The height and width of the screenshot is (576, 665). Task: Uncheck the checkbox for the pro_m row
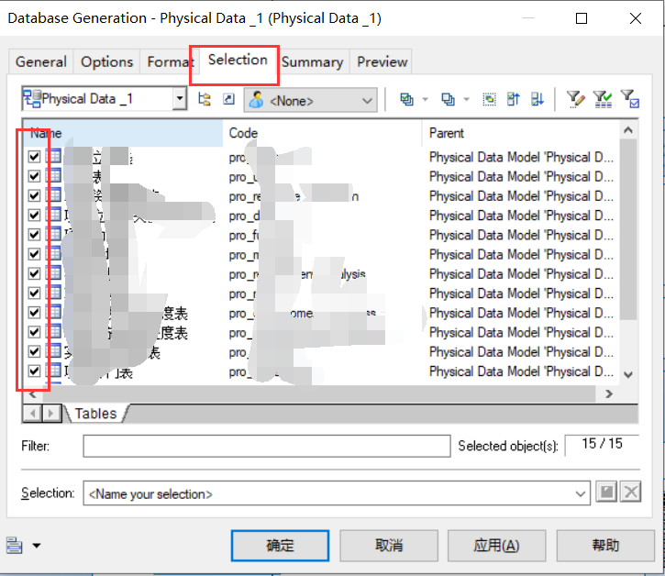point(34,254)
